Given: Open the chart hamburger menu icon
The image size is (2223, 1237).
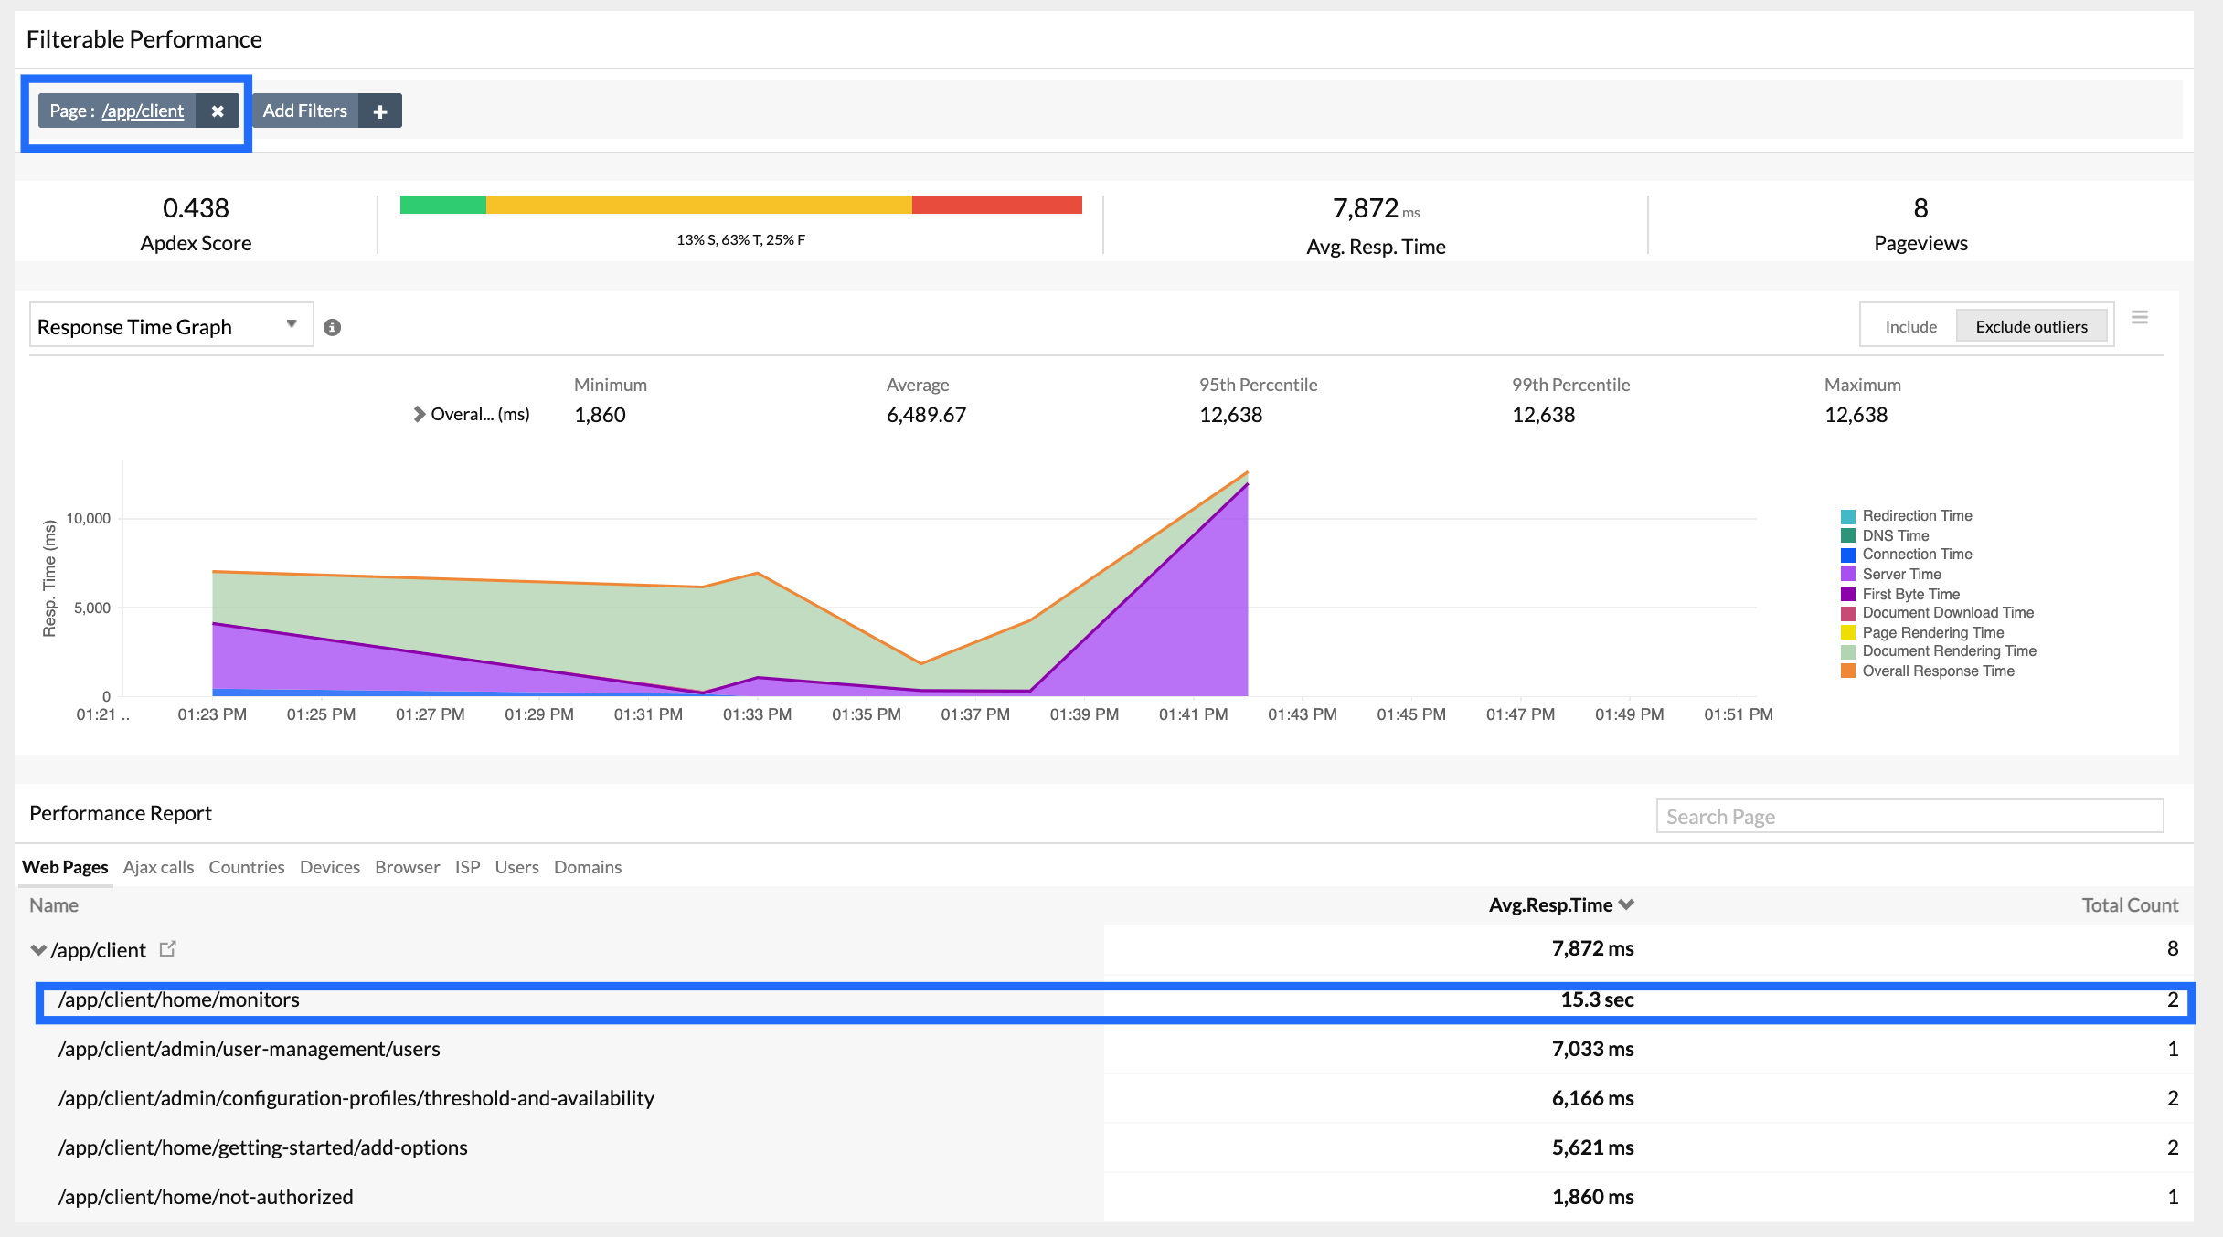Looking at the screenshot, I should coord(2140,318).
